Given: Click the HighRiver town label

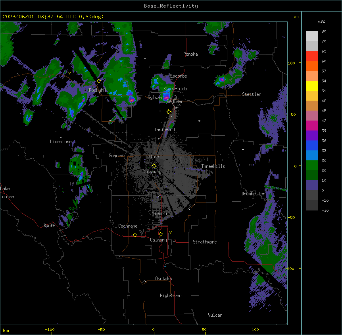Looking at the screenshot, I should click(x=171, y=296).
